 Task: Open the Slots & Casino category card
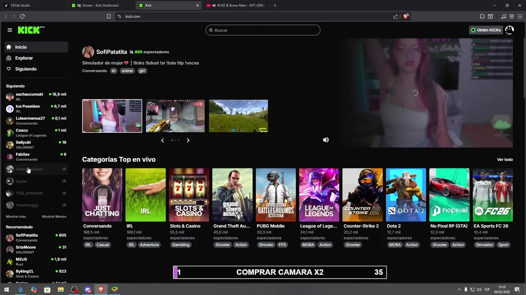click(189, 195)
